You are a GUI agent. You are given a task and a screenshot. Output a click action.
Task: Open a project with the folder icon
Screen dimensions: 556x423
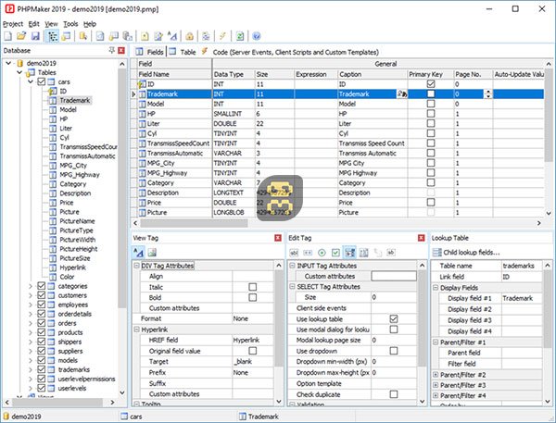21,36
